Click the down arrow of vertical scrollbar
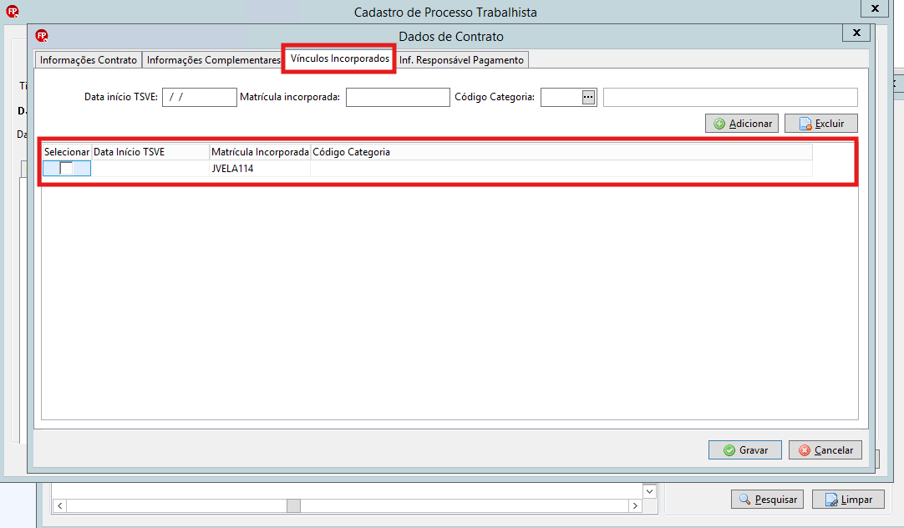The width and height of the screenshot is (904, 528). 649,491
